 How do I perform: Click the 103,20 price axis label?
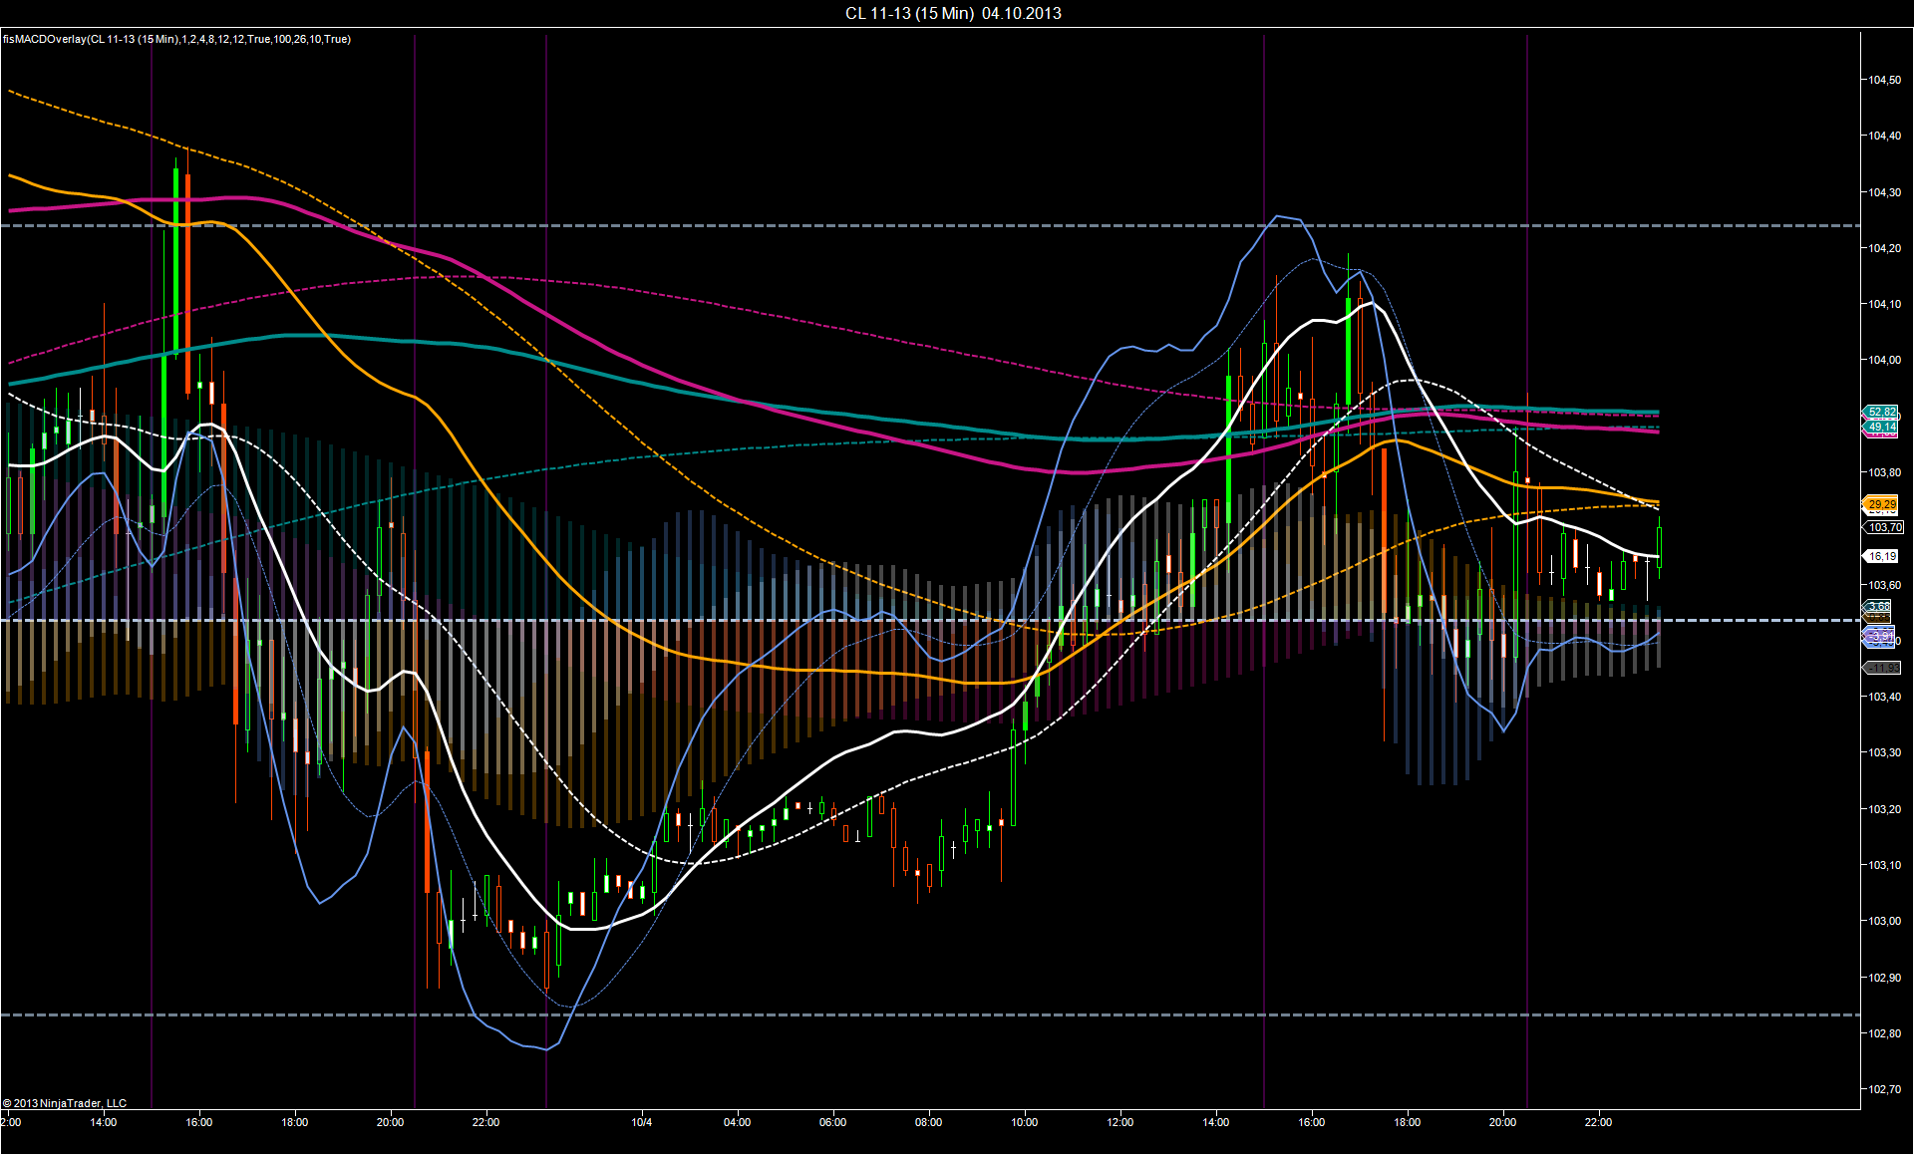point(1884,809)
